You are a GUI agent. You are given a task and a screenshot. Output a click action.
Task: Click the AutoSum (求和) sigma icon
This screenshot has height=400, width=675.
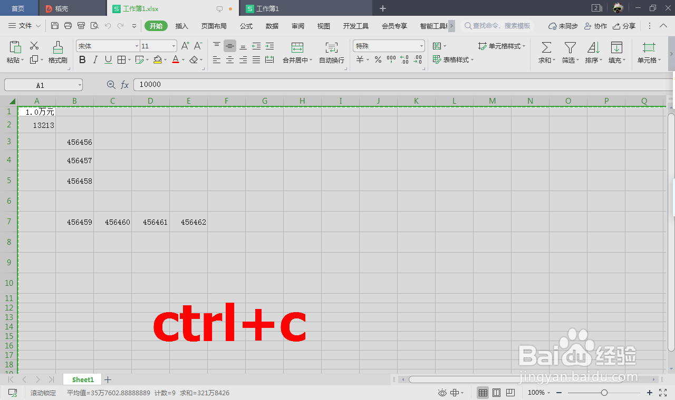pos(546,47)
